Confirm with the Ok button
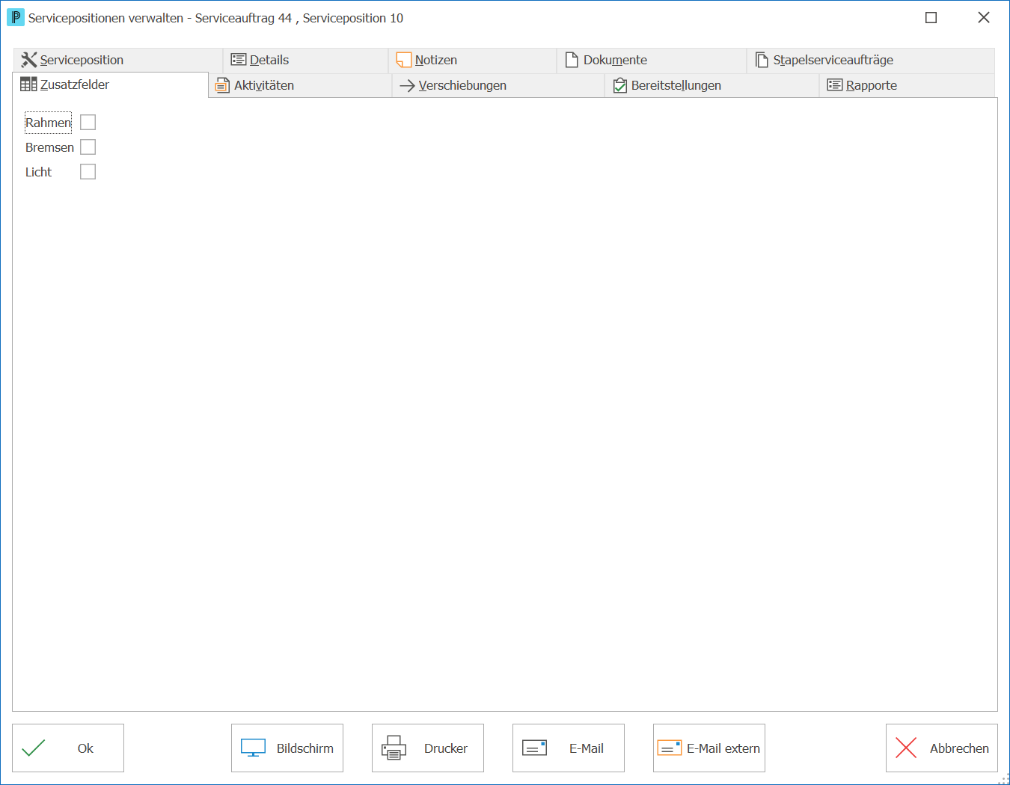Image resolution: width=1010 pixels, height=785 pixels. 68,748
